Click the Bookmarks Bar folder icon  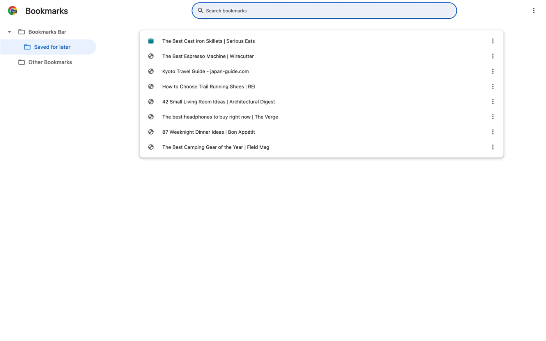pyautogui.click(x=21, y=32)
